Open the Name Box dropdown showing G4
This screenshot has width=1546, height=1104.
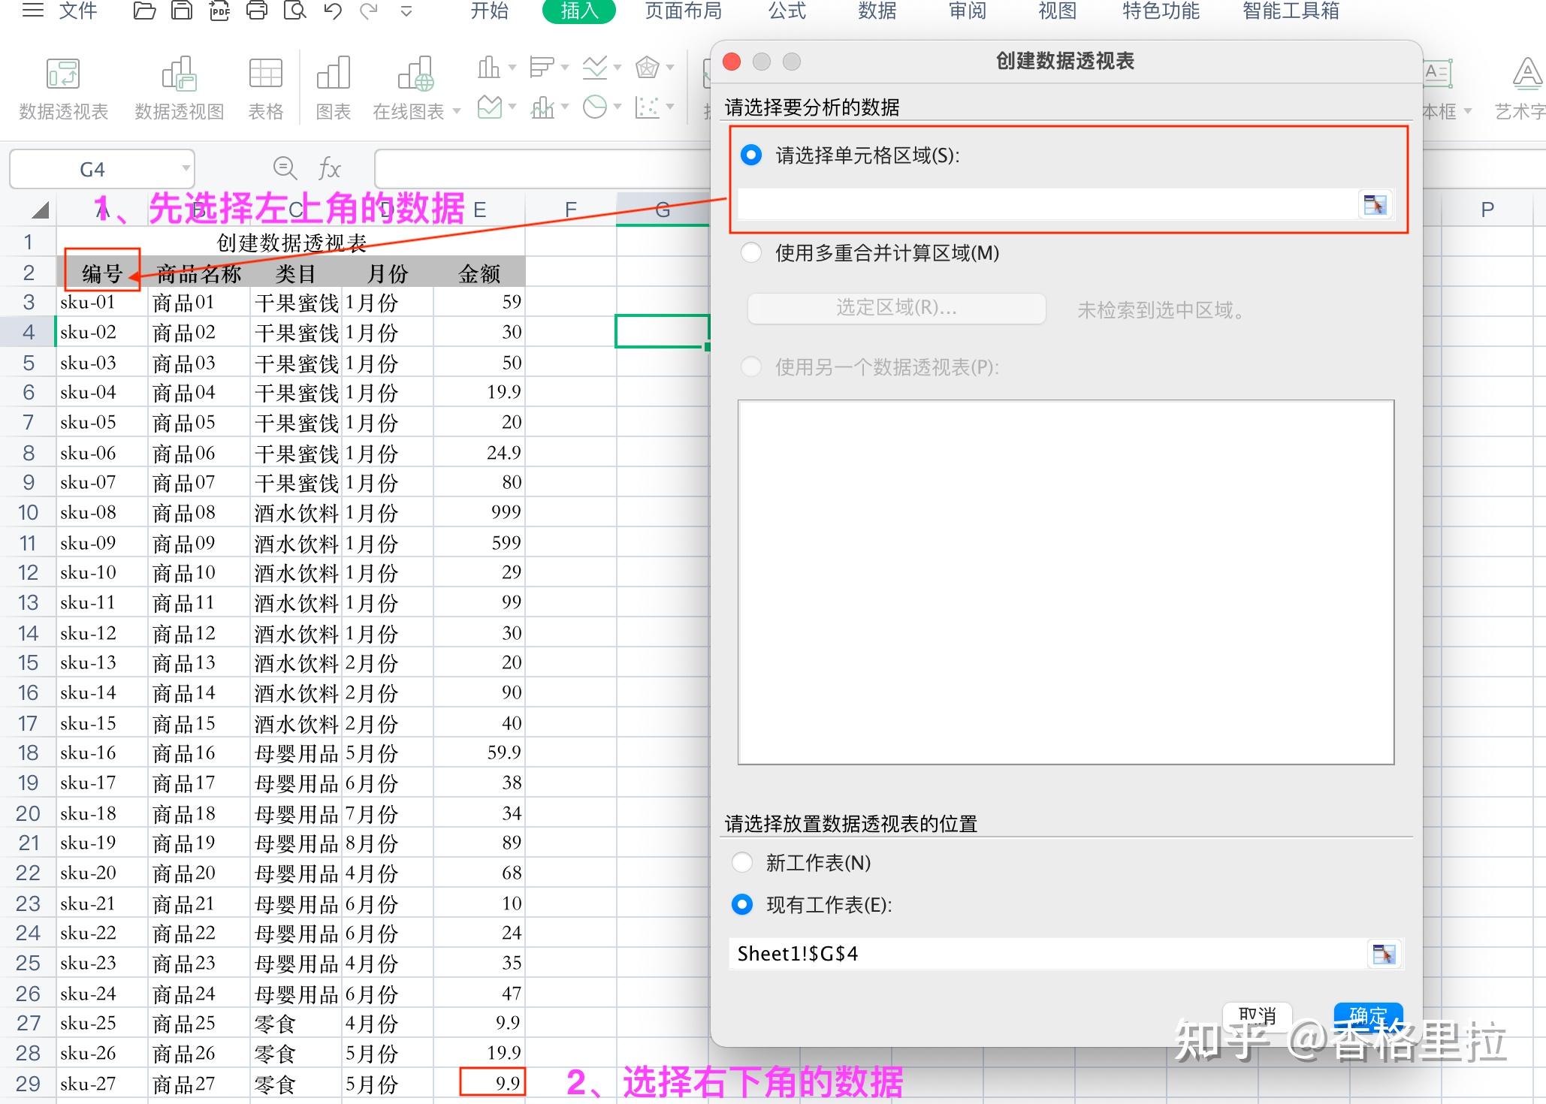pyautogui.click(x=186, y=168)
